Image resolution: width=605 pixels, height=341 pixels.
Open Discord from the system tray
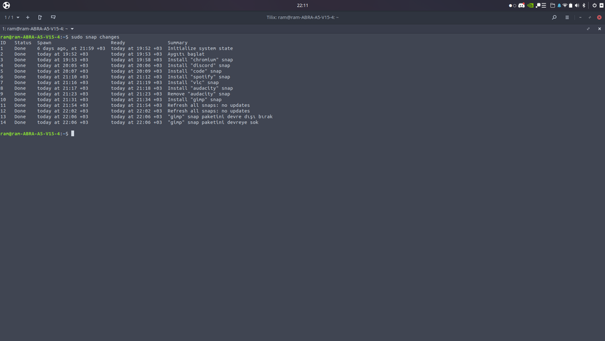[521, 5]
